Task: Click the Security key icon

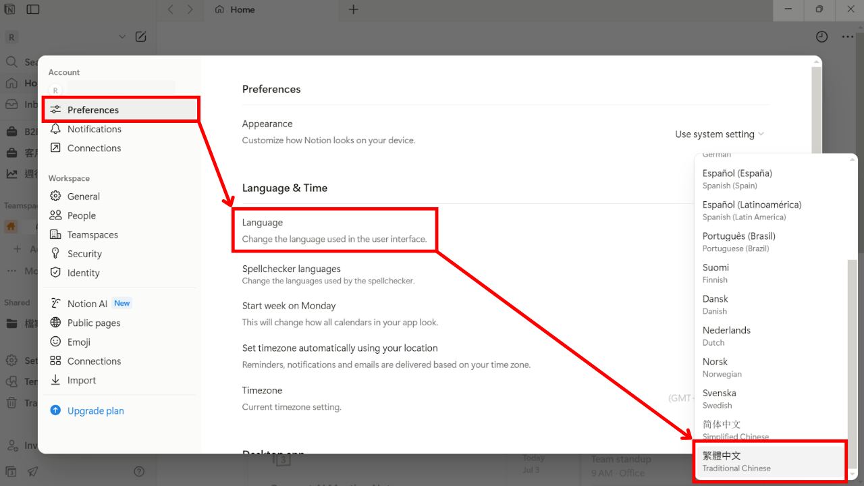Action: pos(55,254)
